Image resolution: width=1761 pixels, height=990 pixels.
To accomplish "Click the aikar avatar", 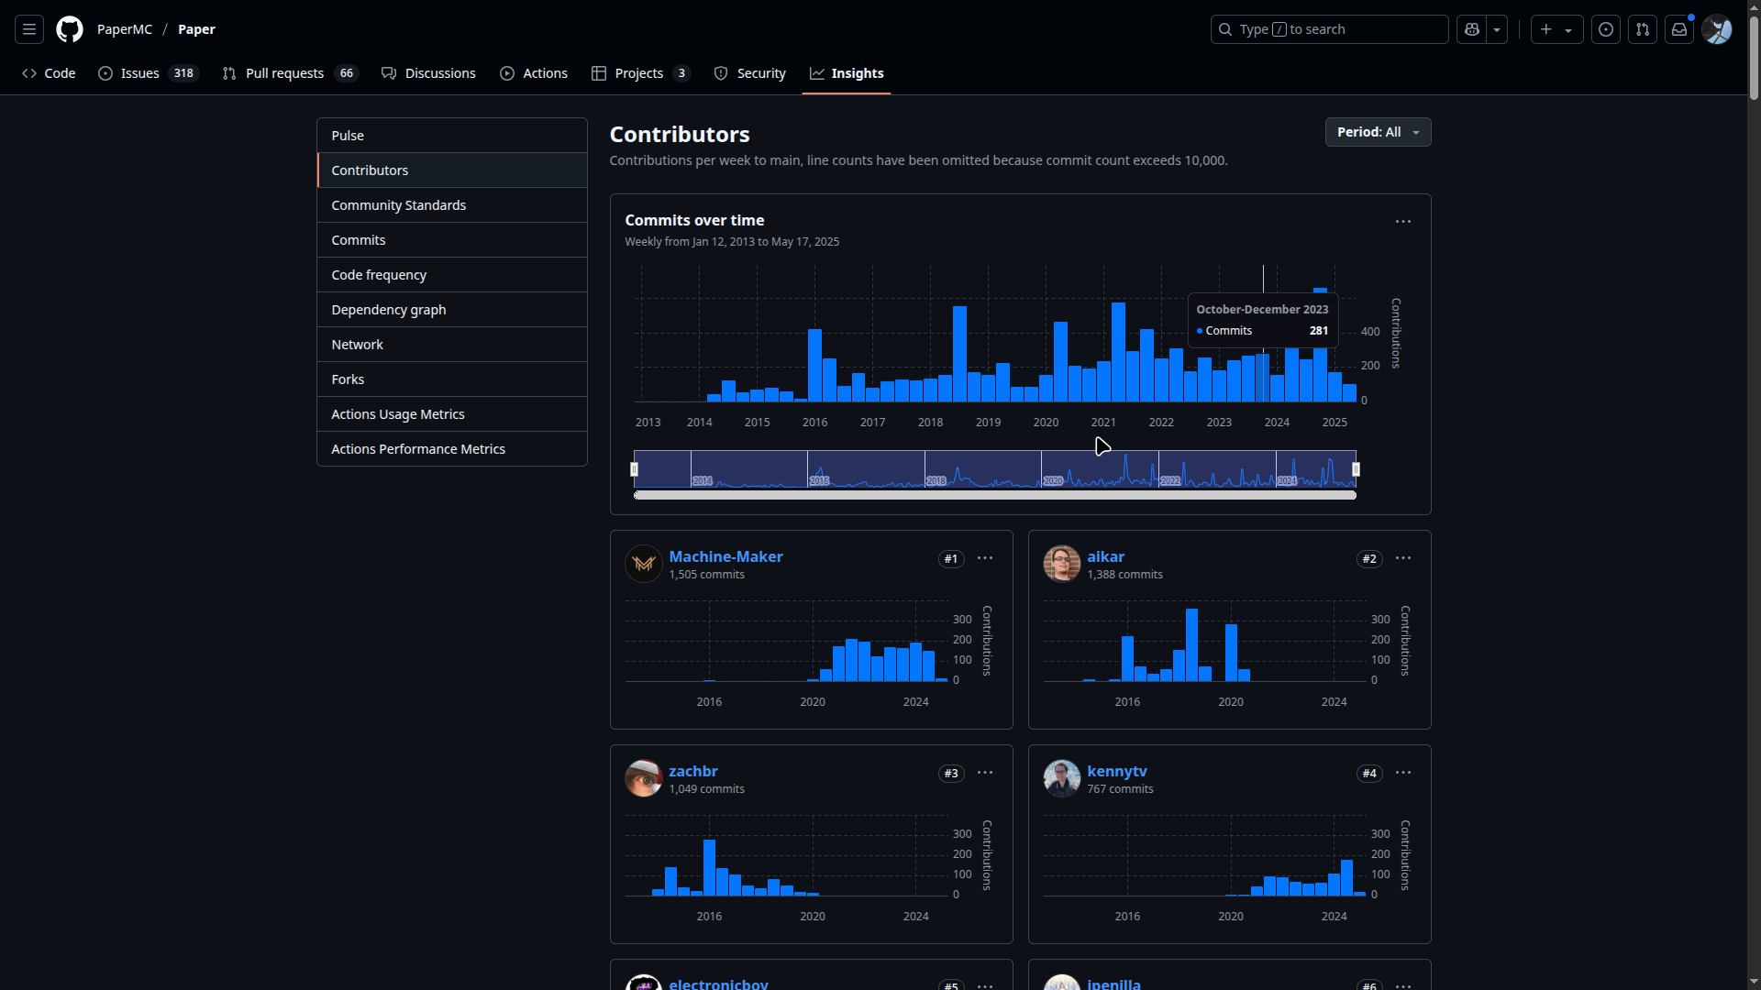I will pyautogui.click(x=1062, y=564).
